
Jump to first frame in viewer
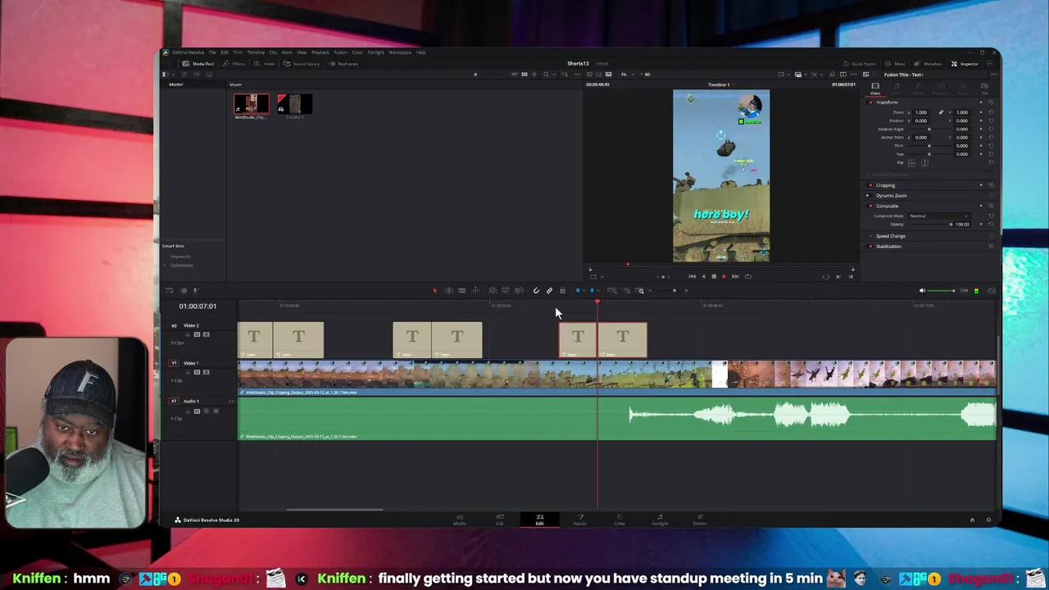(693, 276)
